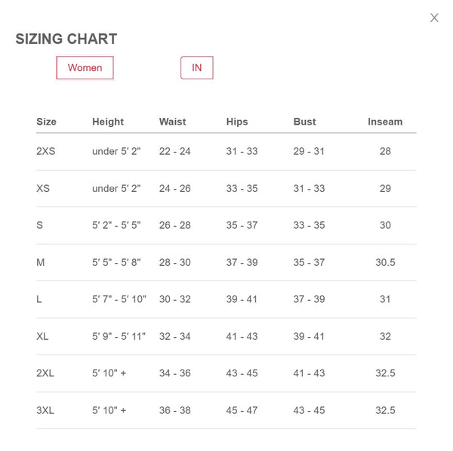Click the 5' 7" - 5' 10" height cell
Screen dimensions: 453x451
click(x=119, y=299)
